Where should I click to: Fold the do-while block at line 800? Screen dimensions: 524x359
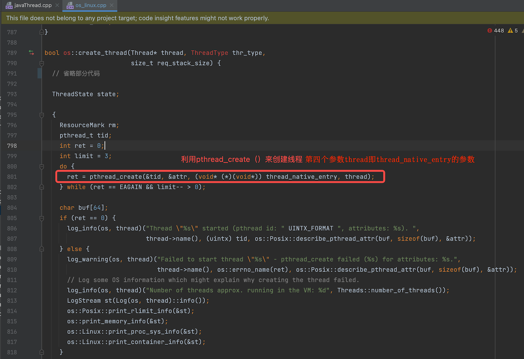(x=41, y=166)
